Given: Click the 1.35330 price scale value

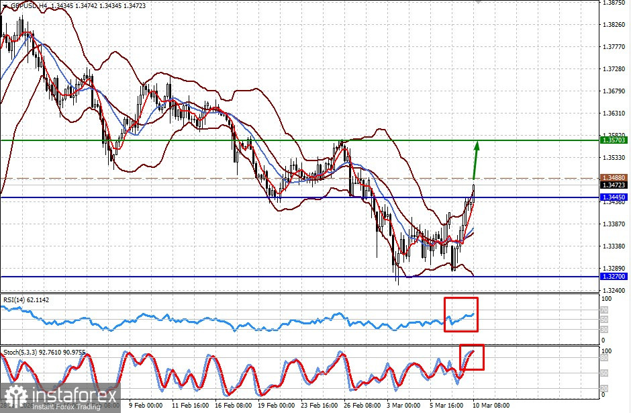Looking at the screenshot, I should click(614, 158).
